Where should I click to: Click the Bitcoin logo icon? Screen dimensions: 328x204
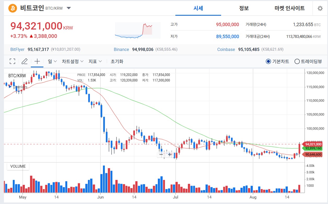click(13, 8)
